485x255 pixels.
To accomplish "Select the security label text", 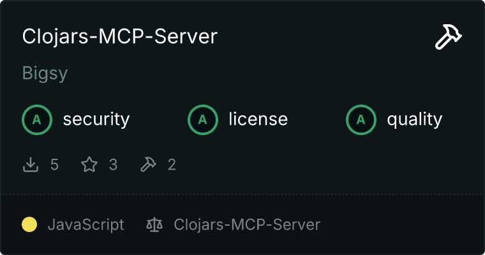I will [96, 119].
